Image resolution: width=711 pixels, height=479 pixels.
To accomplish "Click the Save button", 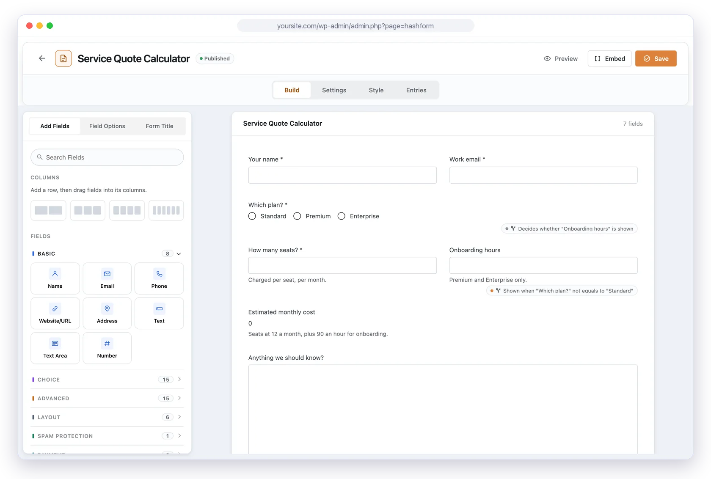I will tap(656, 58).
